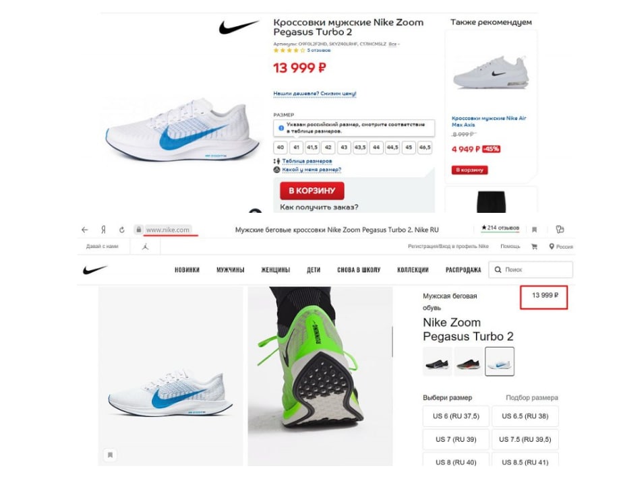Open the Yandex home icon
The width and height of the screenshot is (621, 485).
click(103, 230)
